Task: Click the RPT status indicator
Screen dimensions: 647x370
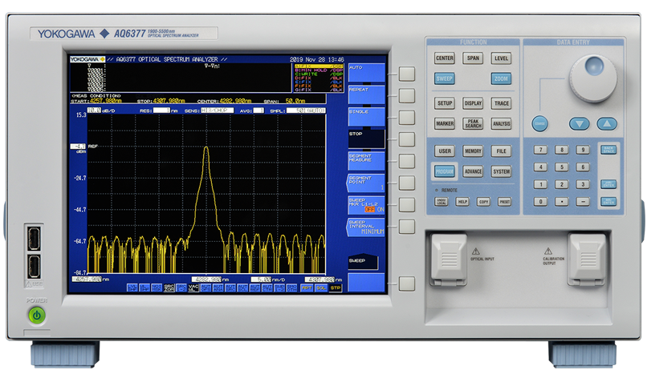Action: pyautogui.click(x=307, y=287)
